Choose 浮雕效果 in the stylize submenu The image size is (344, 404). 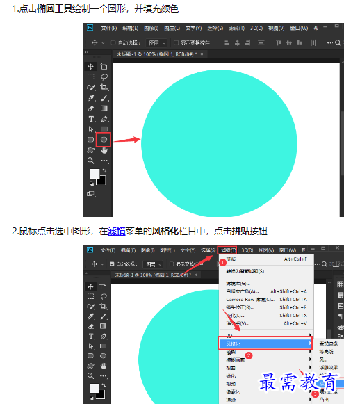(330, 367)
